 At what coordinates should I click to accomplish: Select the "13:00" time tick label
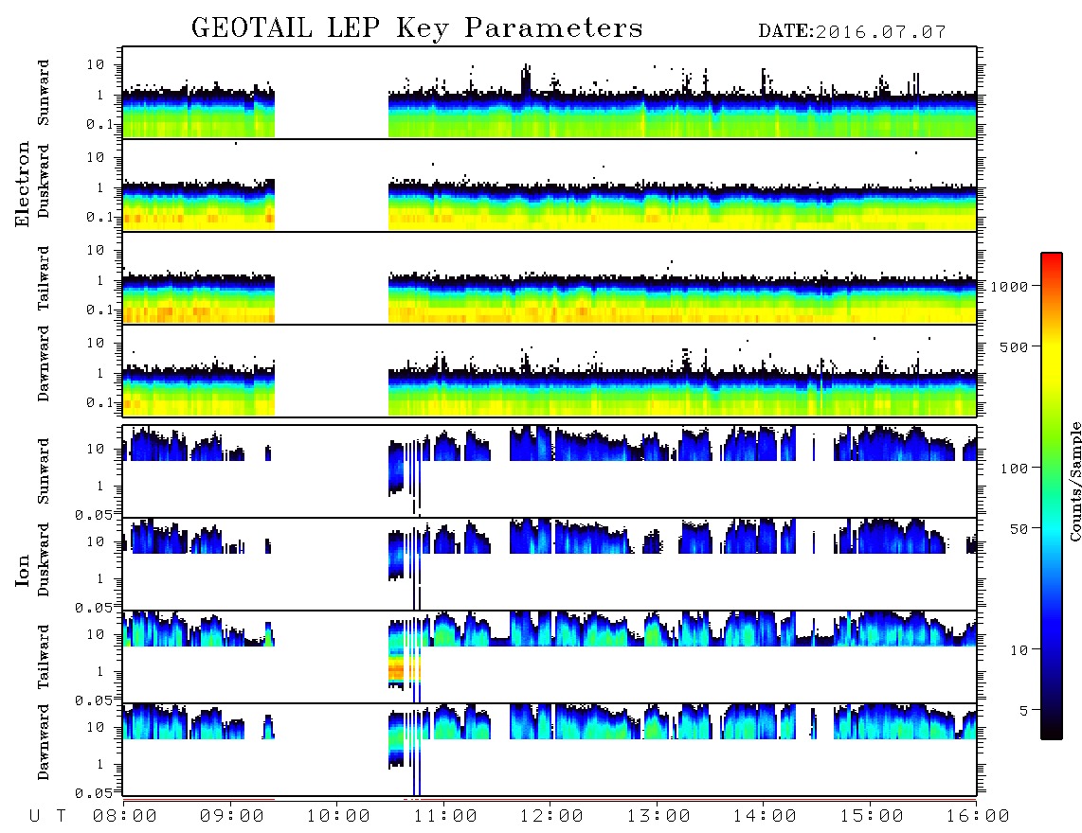pos(658,817)
